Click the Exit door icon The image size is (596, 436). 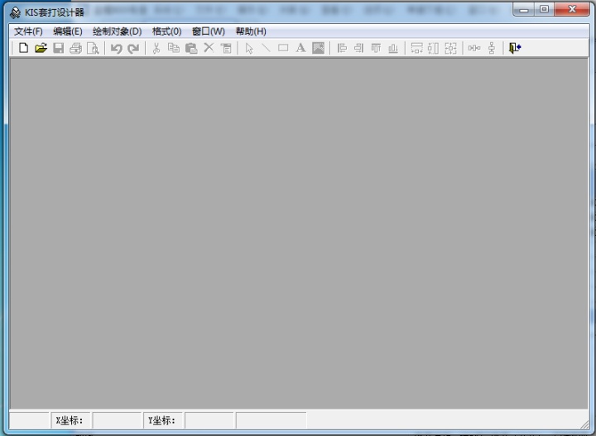pyautogui.click(x=515, y=48)
